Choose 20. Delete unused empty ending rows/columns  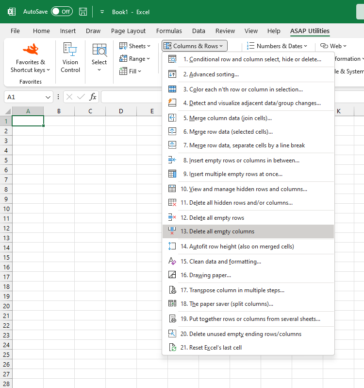click(x=248, y=334)
